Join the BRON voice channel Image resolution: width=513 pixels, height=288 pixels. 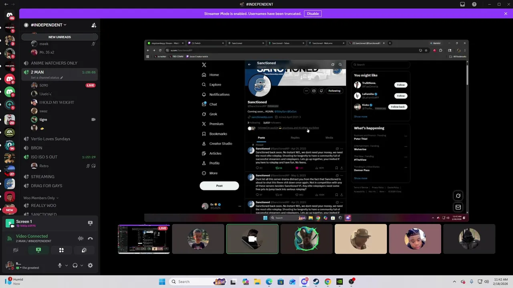[x=59, y=148]
